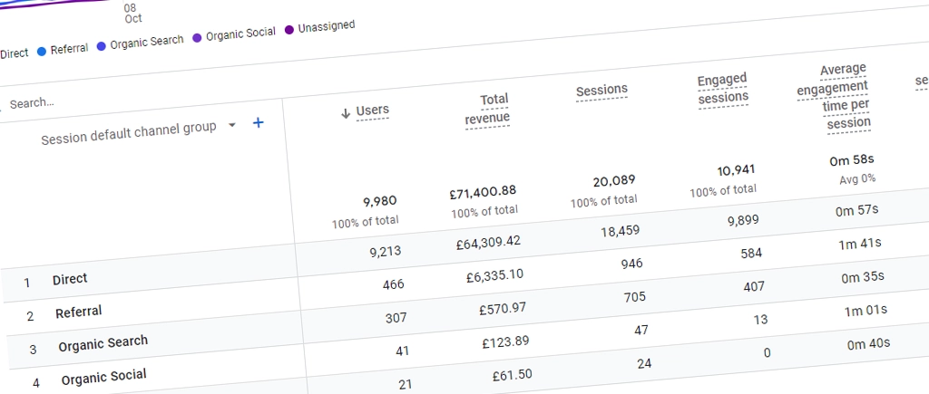Click the Organic Social row label
Viewport: 929px width, 394px height.
click(x=103, y=376)
